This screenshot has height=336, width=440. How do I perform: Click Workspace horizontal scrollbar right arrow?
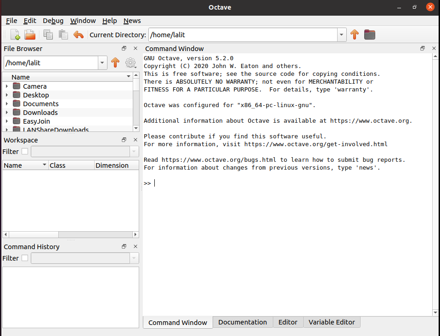point(135,234)
